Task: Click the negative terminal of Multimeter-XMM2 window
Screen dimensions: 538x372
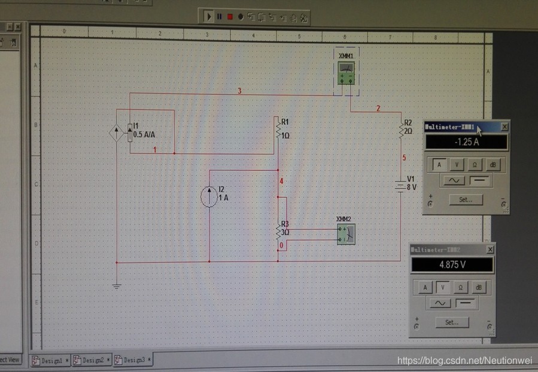Action: tap(490, 327)
